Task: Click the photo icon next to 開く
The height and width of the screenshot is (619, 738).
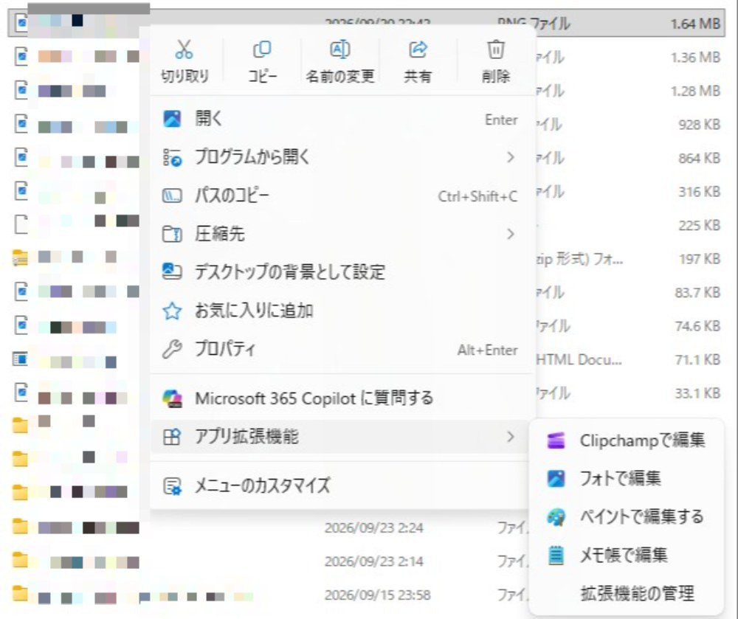Action: (x=172, y=119)
